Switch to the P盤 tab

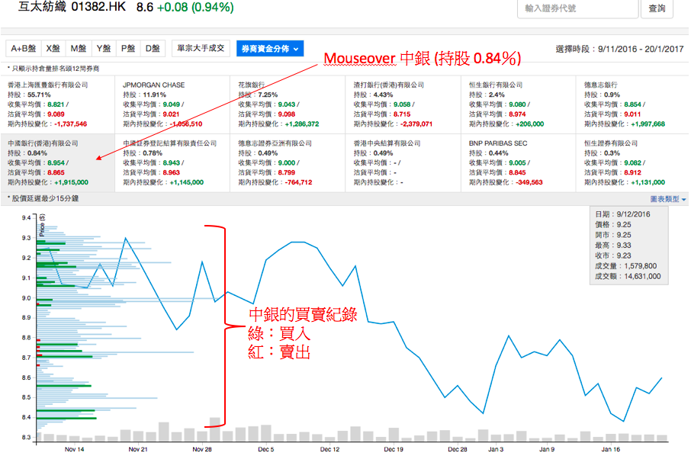(x=127, y=48)
